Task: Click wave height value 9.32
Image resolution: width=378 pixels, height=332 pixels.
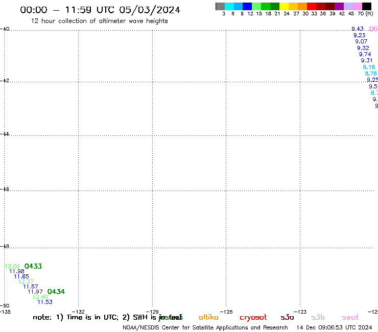Action: point(363,48)
